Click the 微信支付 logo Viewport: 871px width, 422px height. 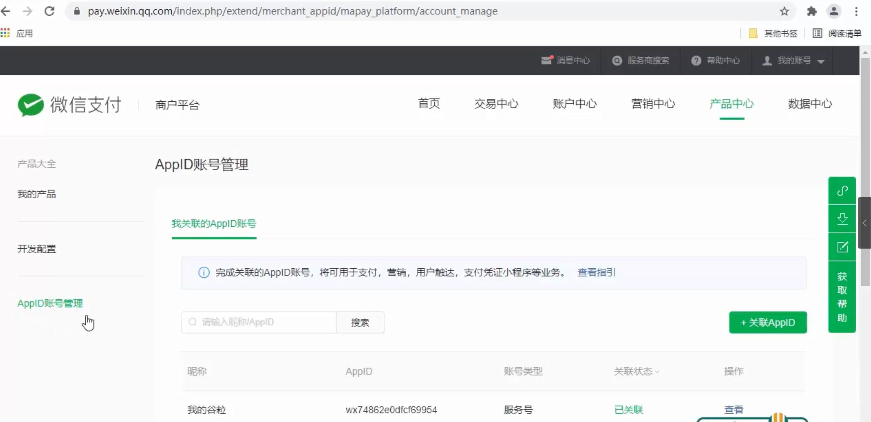click(x=69, y=105)
